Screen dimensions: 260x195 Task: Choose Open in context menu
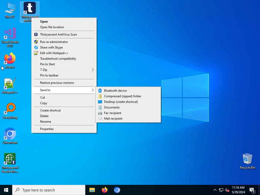[64, 22]
